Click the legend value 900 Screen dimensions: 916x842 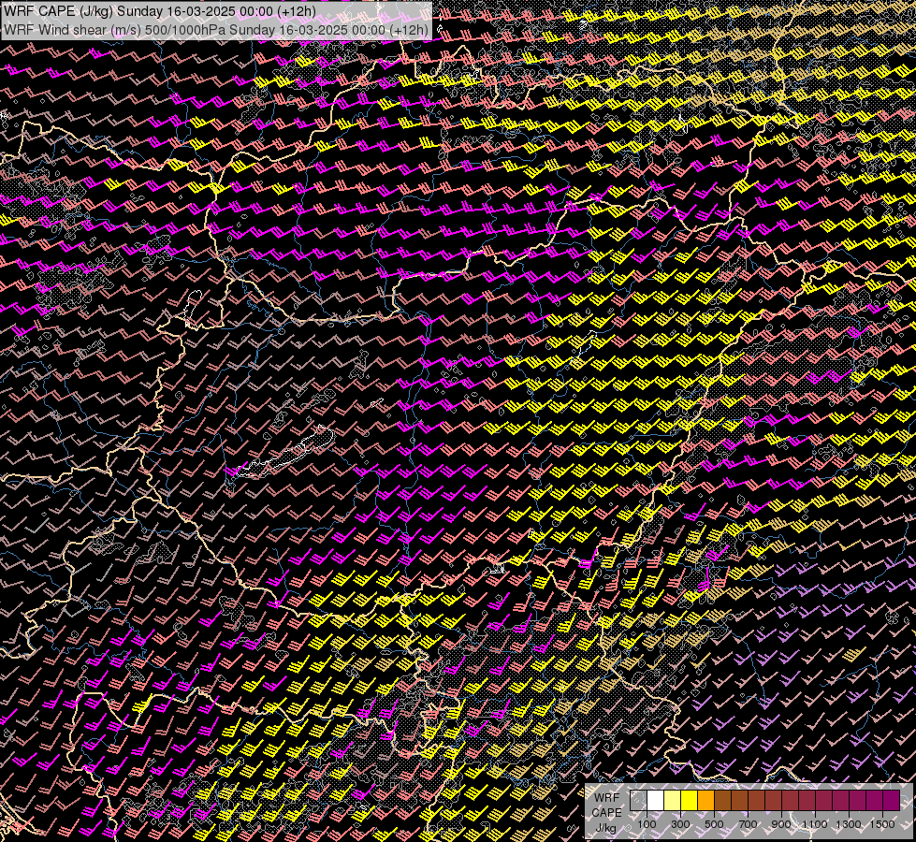781,824
